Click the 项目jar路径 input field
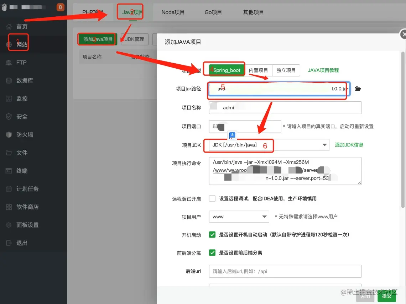Viewport: 406px width, 304px height. (279, 89)
